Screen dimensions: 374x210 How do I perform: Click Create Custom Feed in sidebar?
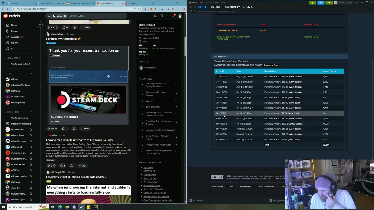[x=20, y=64]
